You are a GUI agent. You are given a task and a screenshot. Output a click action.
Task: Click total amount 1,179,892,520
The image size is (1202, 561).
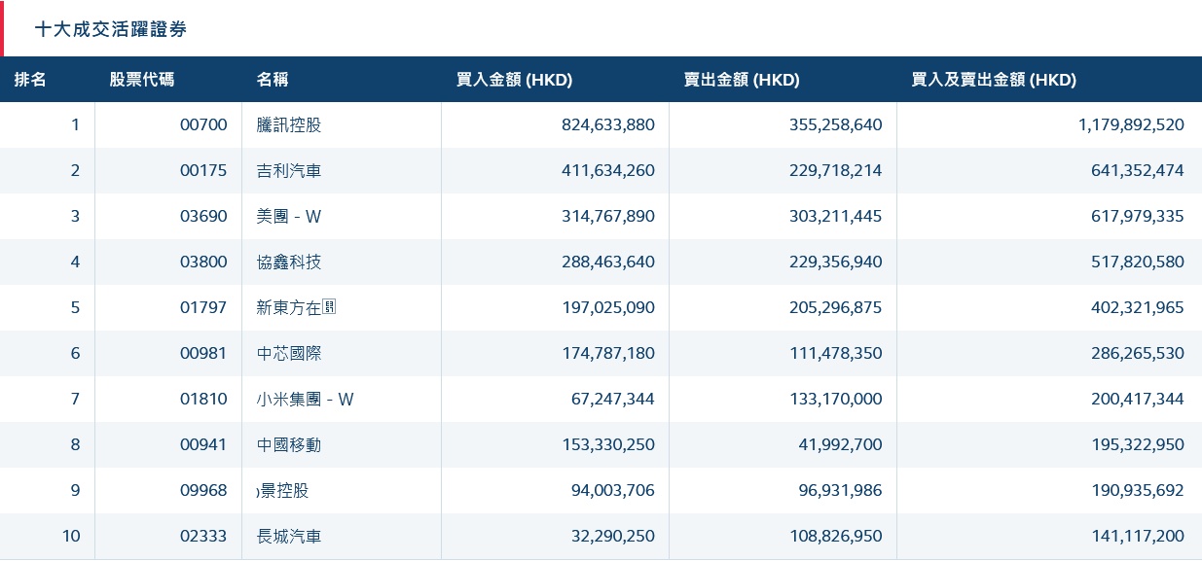click(1131, 124)
